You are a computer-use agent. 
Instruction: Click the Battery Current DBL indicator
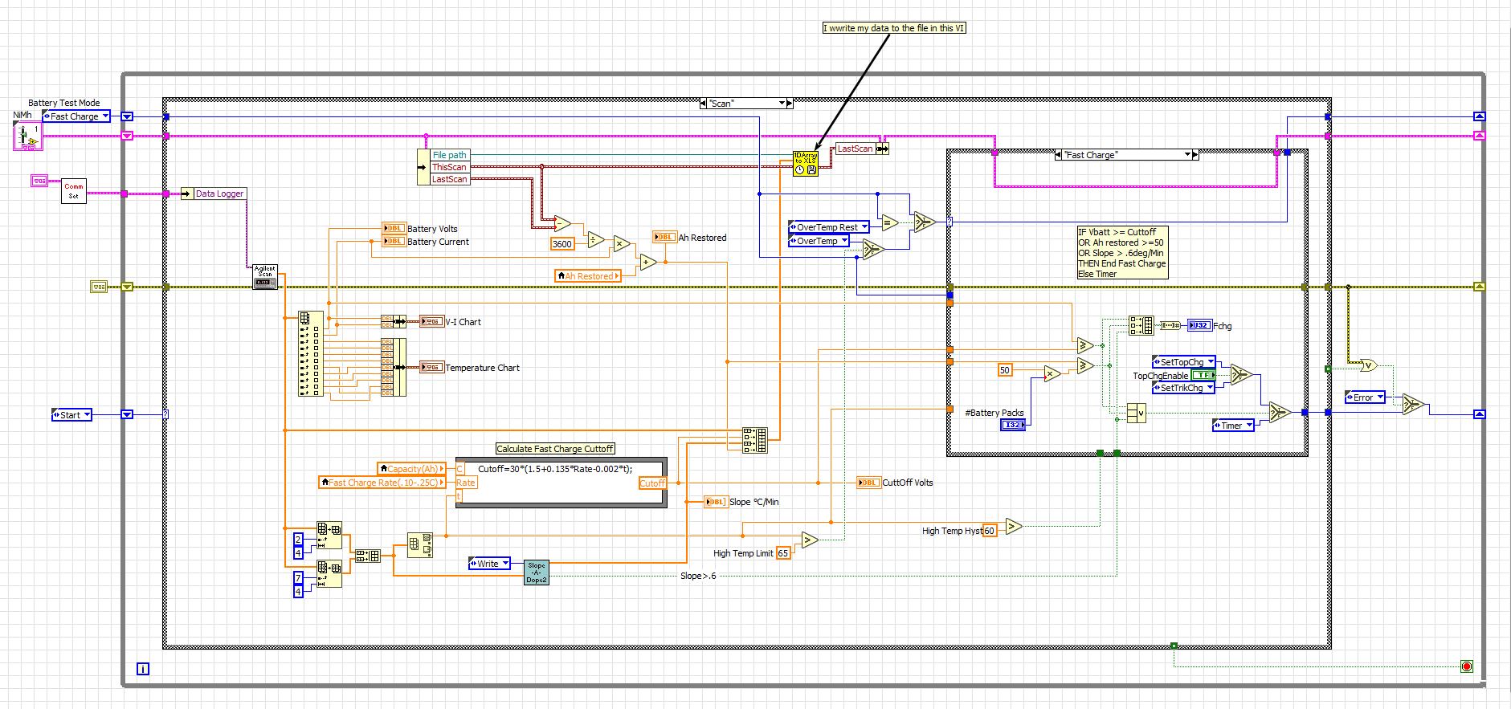[x=394, y=241]
